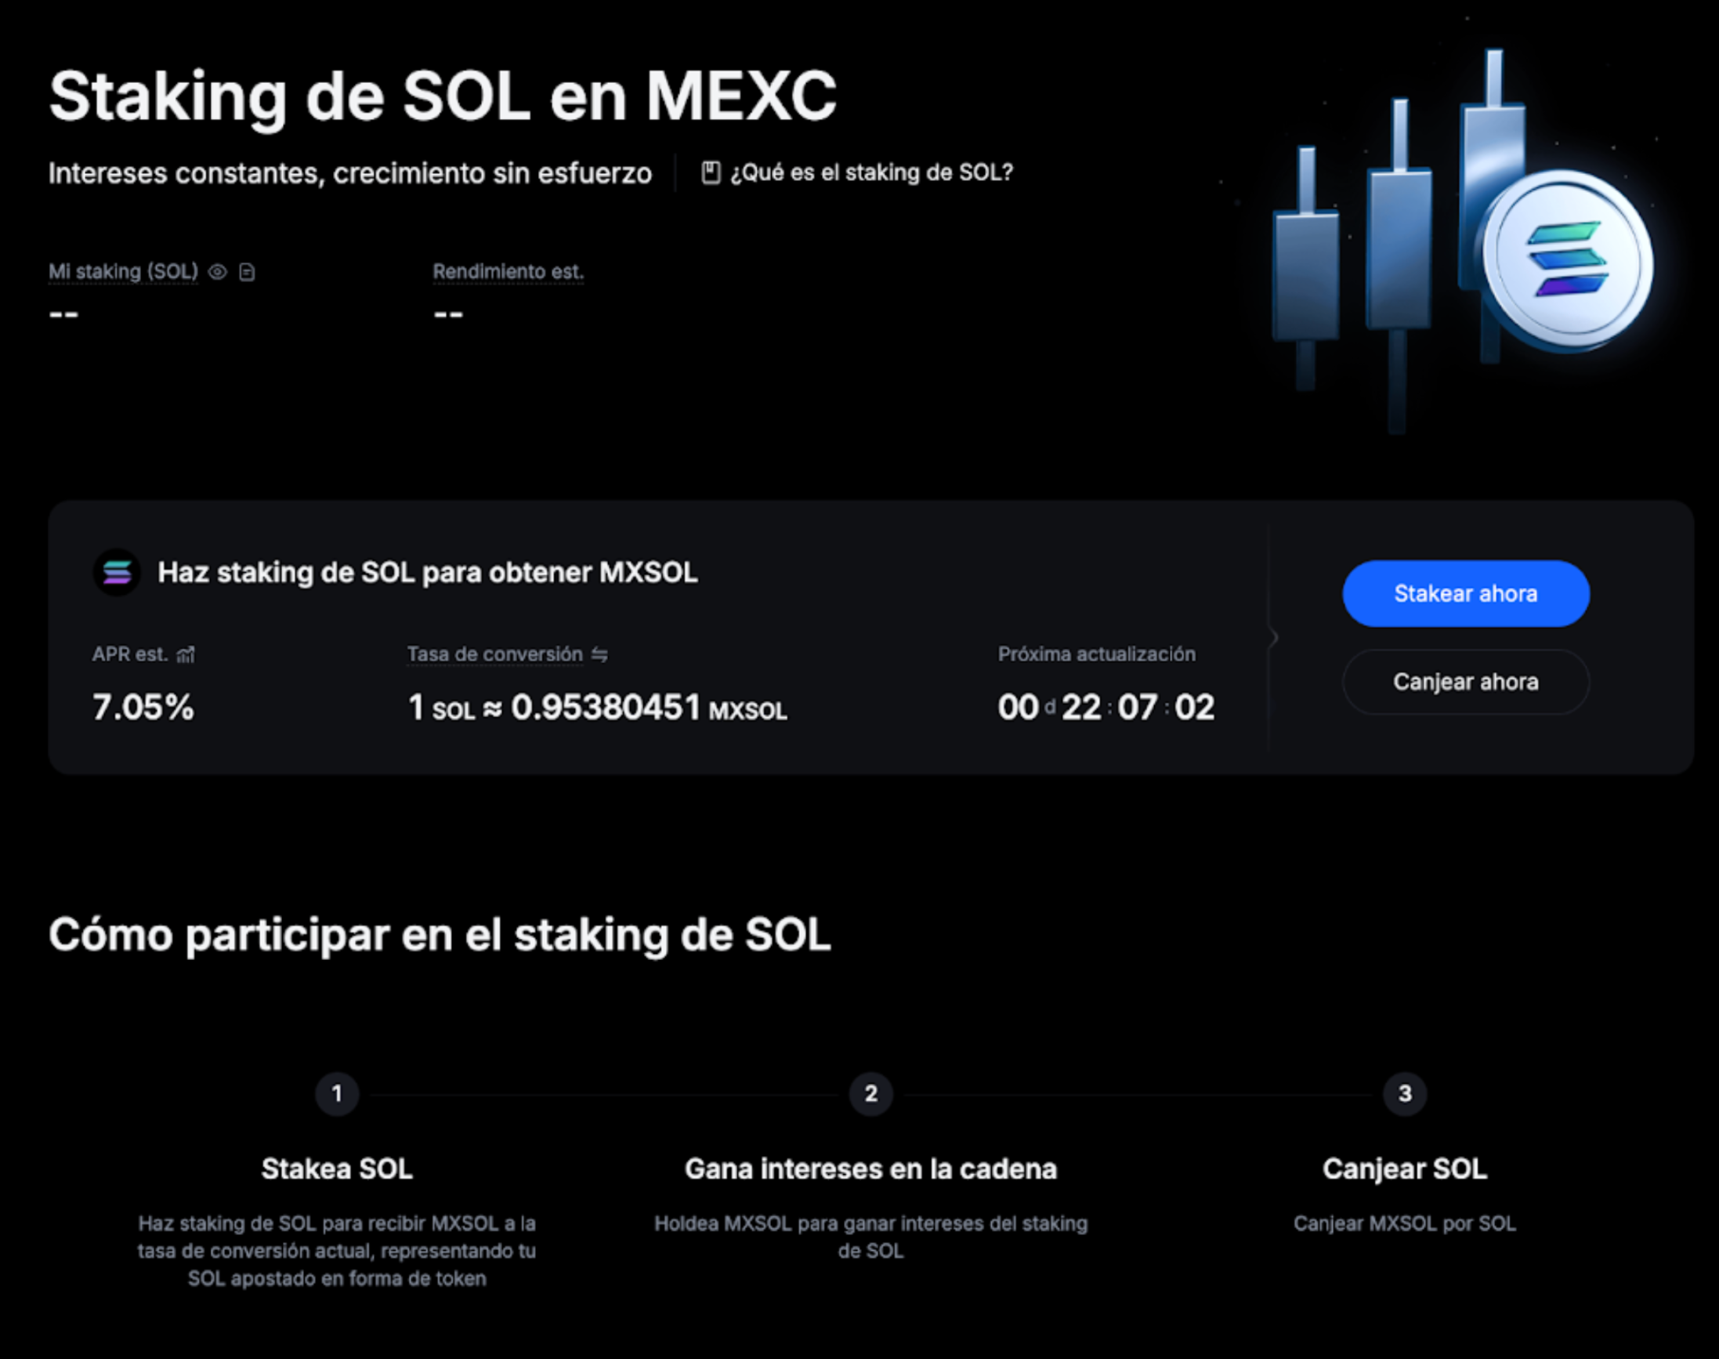Select step 1 circle above Stakea SOL
The image size is (1719, 1359).
[x=336, y=1093]
